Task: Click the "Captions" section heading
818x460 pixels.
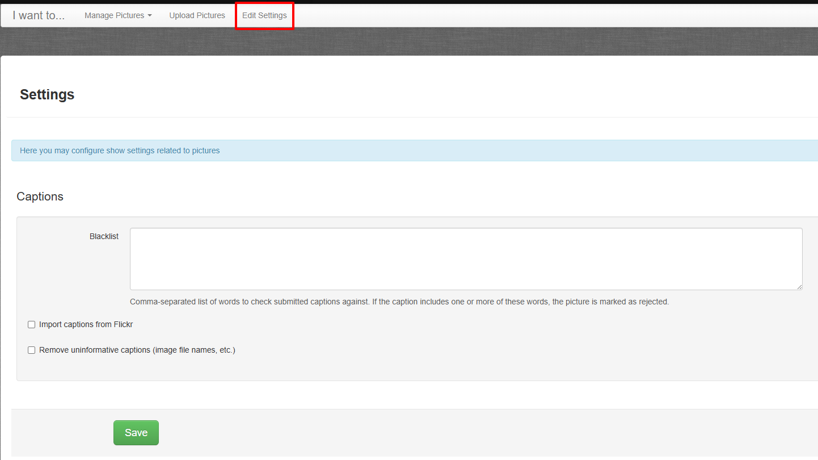Action: point(40,196)
